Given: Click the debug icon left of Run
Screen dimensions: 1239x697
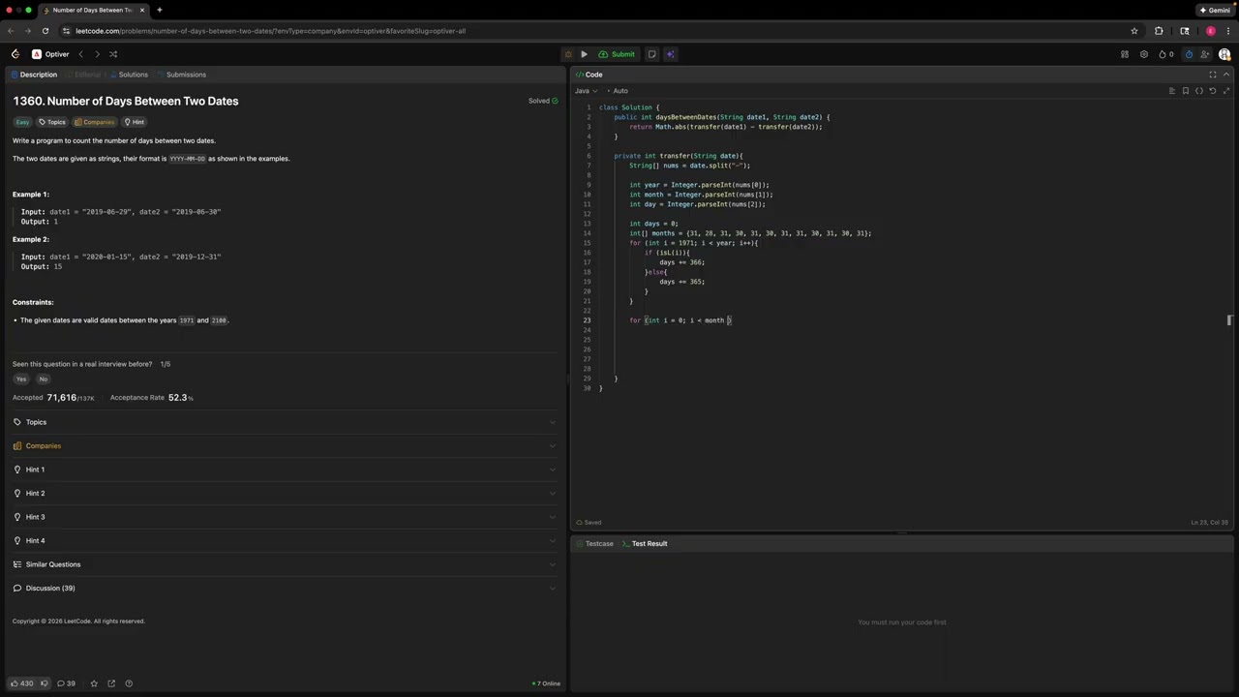Looking at the screenshot, I should 568,54.
